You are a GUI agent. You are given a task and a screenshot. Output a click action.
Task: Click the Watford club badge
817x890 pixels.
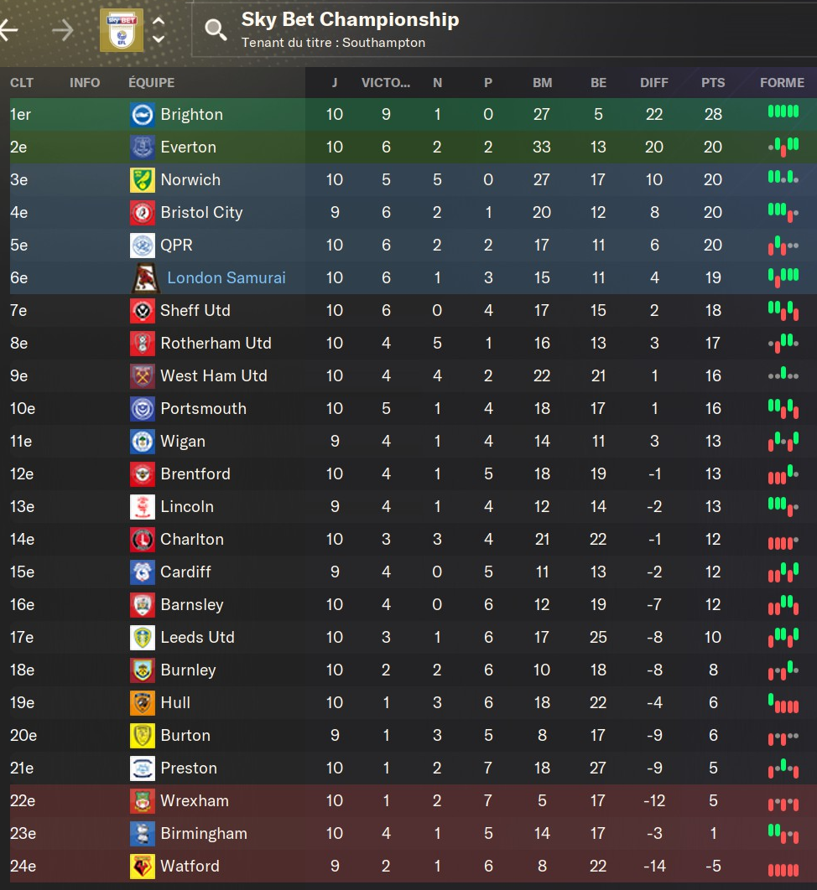point(143,867)
